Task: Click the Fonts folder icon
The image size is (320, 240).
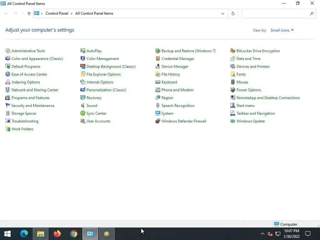Action: coord(232,74)
